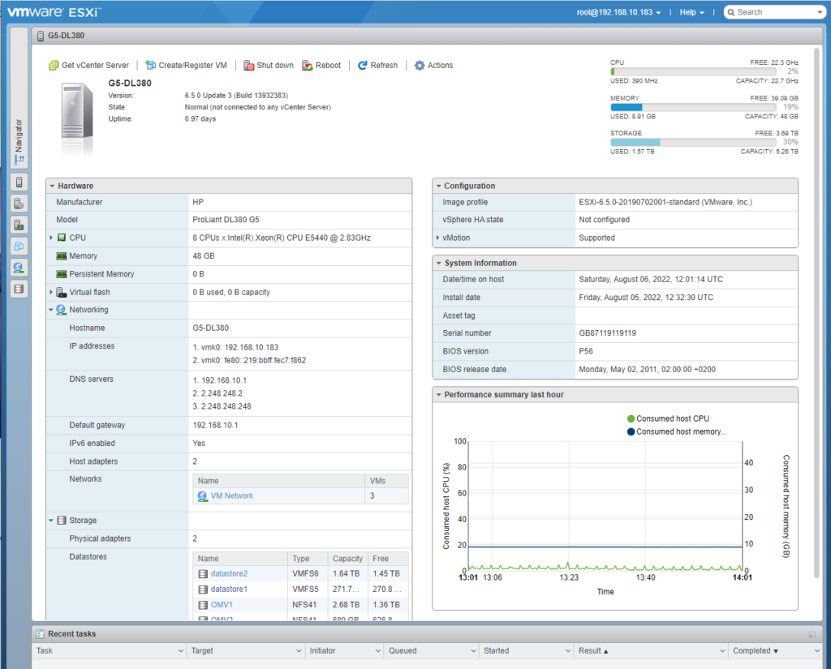Open the root@192.168.10.183 user dropdown

tap(619, 12)
